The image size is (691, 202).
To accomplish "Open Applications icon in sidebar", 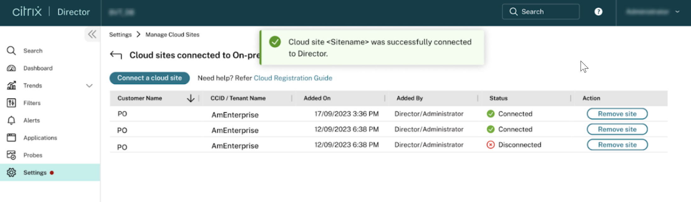I will point(11,138).
